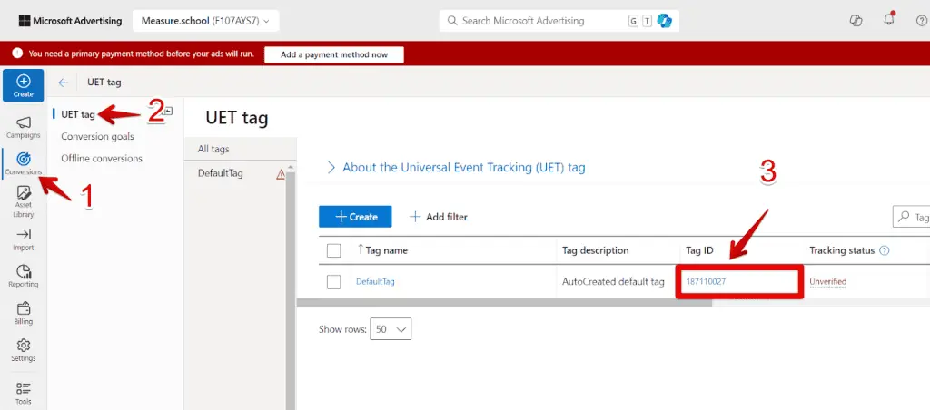Image resolution: width=930 pixels, height=410 pixels.
Task: Click the horizontal scrollbar below the table
Action: [503, 303]
